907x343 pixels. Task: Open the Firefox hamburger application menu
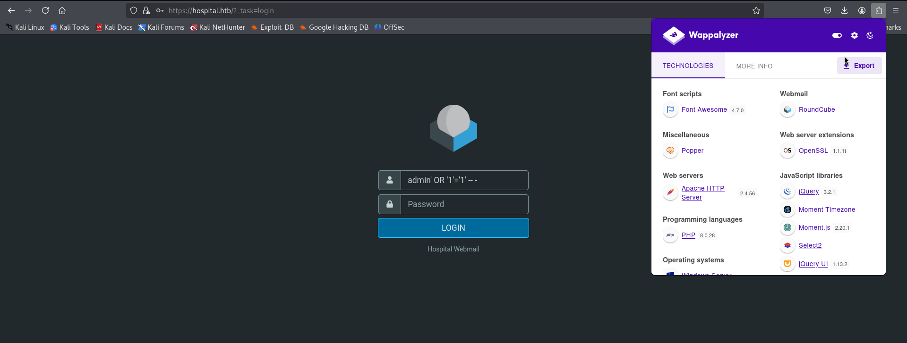click(895, 10)
